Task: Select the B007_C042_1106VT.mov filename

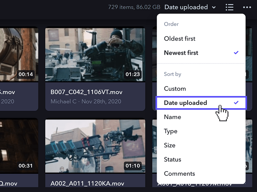Action: tap(86, 92)
